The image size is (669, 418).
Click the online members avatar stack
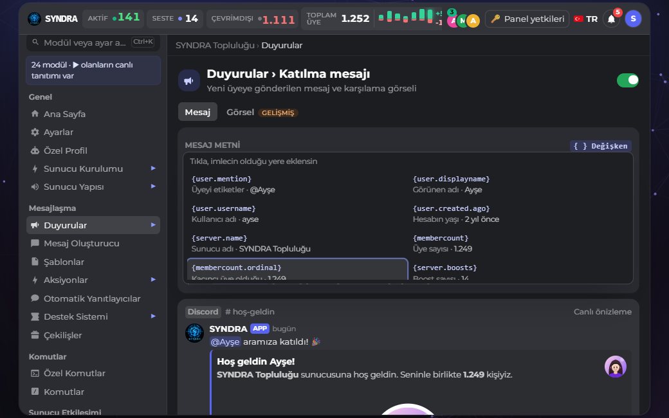463,20
